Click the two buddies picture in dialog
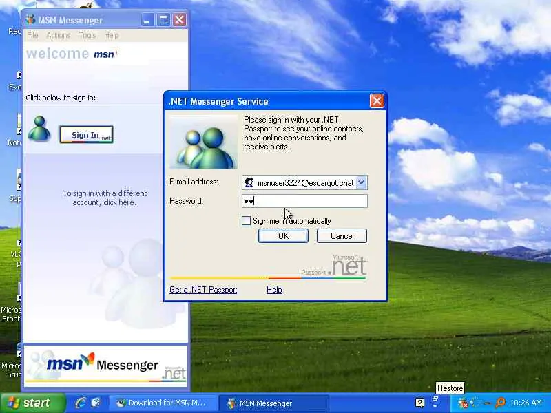551x413 pixels. click(x=203, y=142)
